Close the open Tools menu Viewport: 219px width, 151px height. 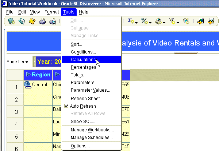tap(69, 12)
